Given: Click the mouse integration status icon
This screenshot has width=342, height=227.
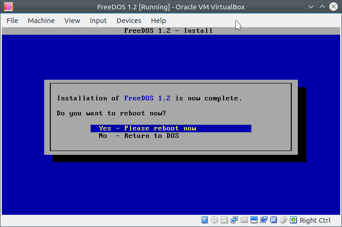Looking at the screenshot, I should tap(284, 220).
